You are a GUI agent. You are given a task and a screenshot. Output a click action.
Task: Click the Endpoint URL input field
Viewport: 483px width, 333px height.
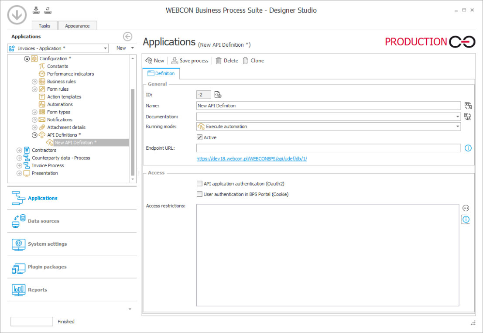[x=329, y=148]
